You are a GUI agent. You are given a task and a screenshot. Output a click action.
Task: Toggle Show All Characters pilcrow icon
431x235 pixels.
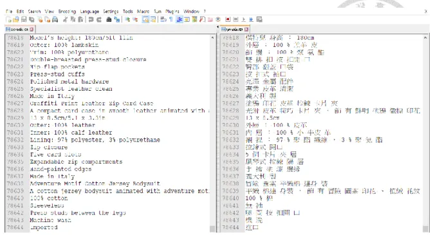171,19
